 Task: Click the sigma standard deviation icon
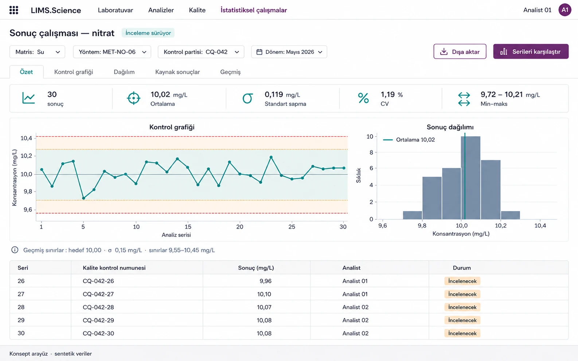coord(247,98)
